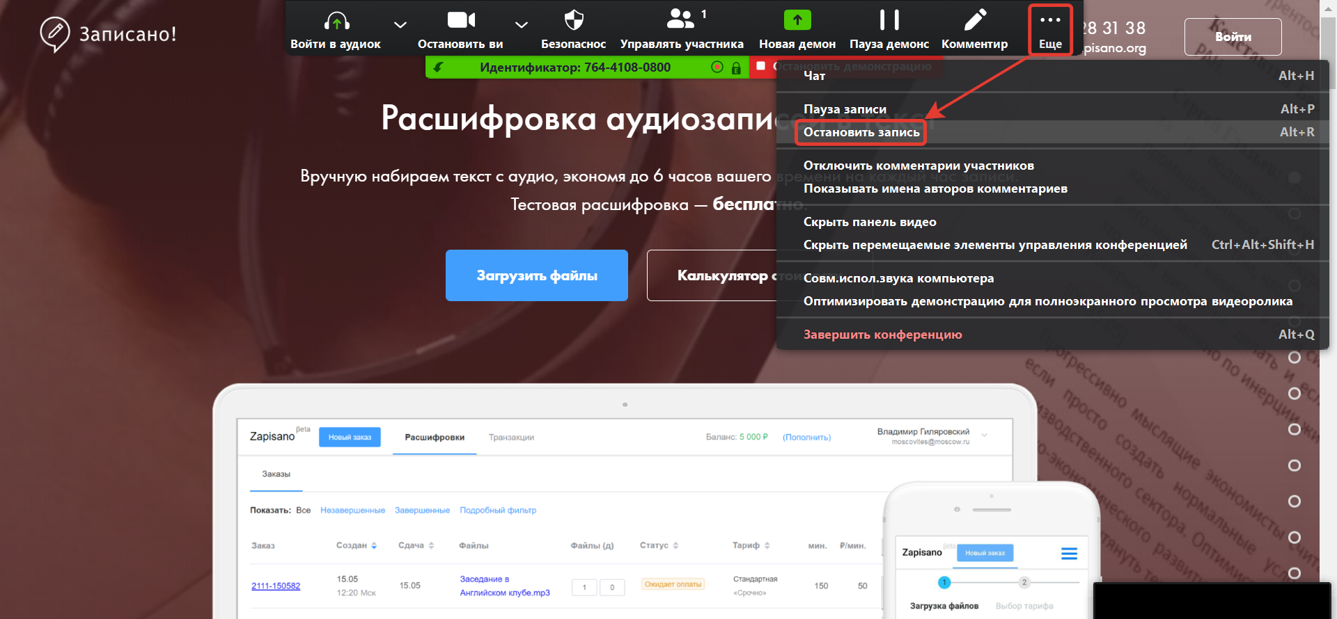
Task: Sort by the Создан column arrows
Action: tap(374, 546)
